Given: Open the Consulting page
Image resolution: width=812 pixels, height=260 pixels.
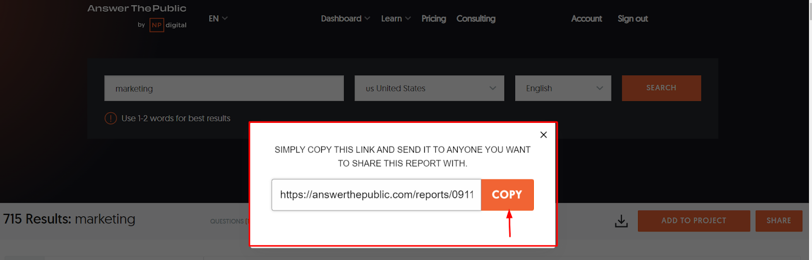Looking at the screenshot, I should [476, 19].
